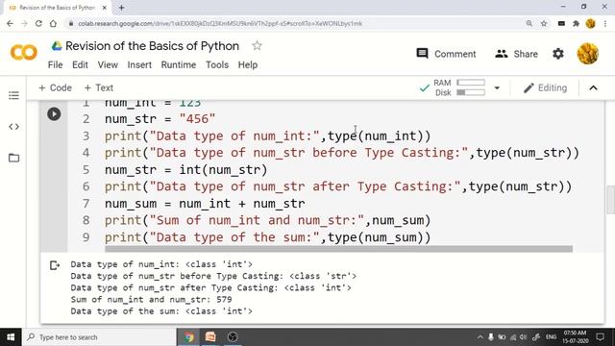Run the code cell with play button

coord(54,114)
